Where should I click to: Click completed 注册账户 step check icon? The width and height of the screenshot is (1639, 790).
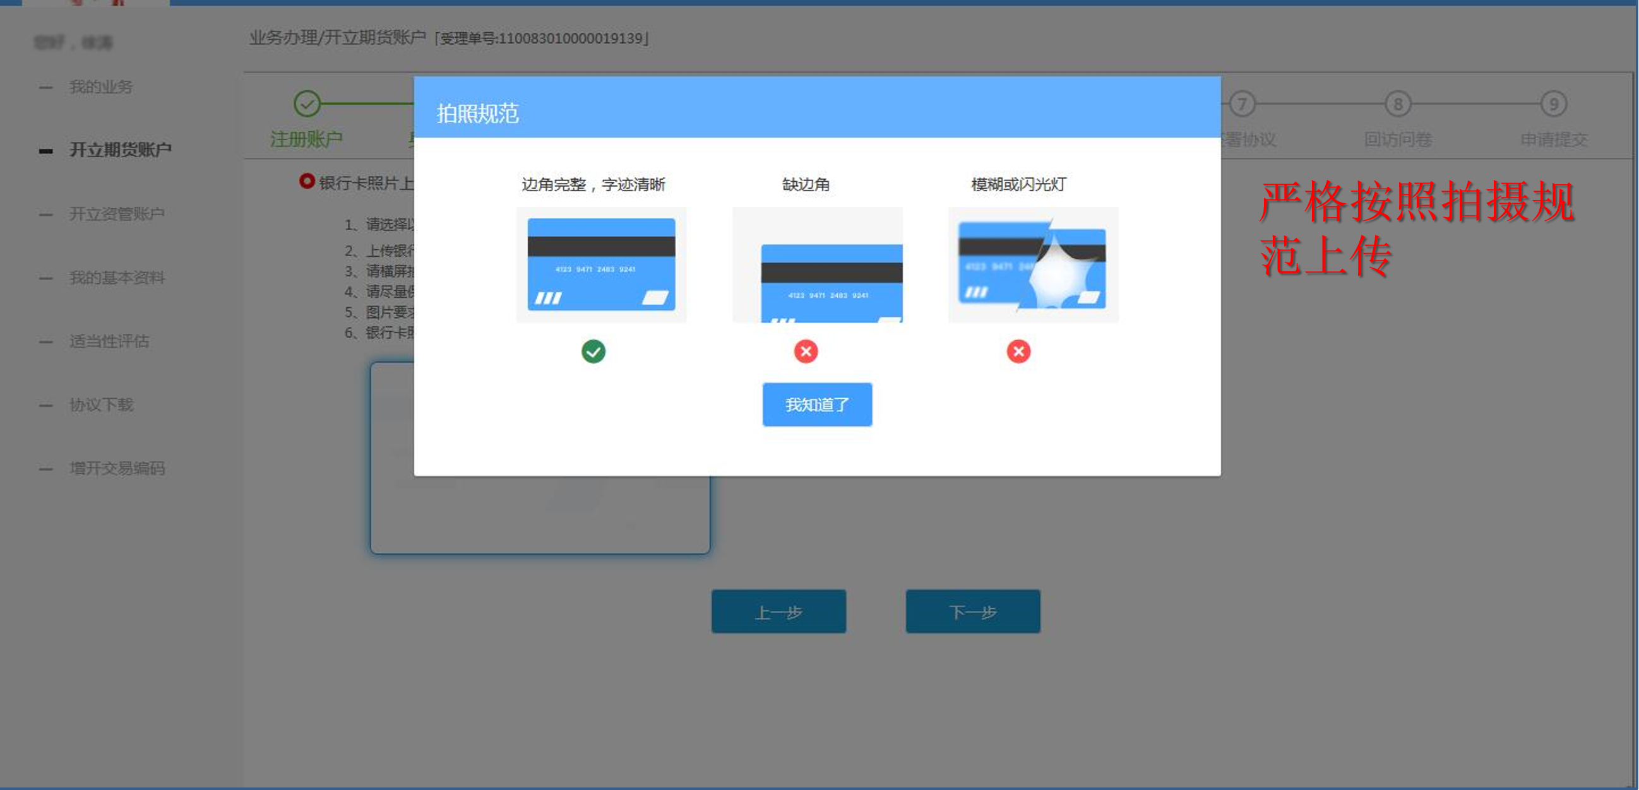point(307,103)
